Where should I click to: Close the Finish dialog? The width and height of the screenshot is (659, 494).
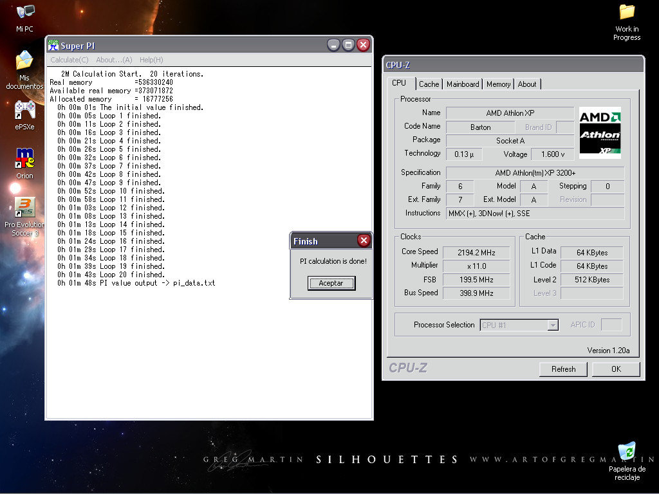click(364, 241)
